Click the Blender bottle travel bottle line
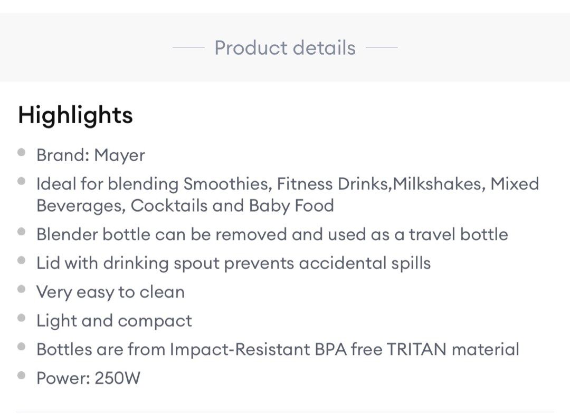Viewport: 570px width, 415px height. pyautogui.click(x=272, y=234)
